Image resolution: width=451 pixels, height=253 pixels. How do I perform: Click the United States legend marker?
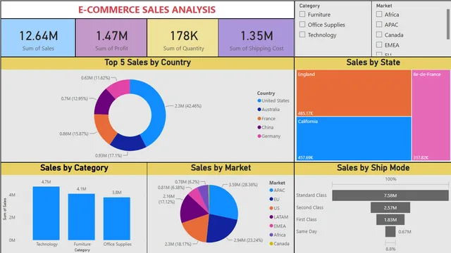point(259,100)
